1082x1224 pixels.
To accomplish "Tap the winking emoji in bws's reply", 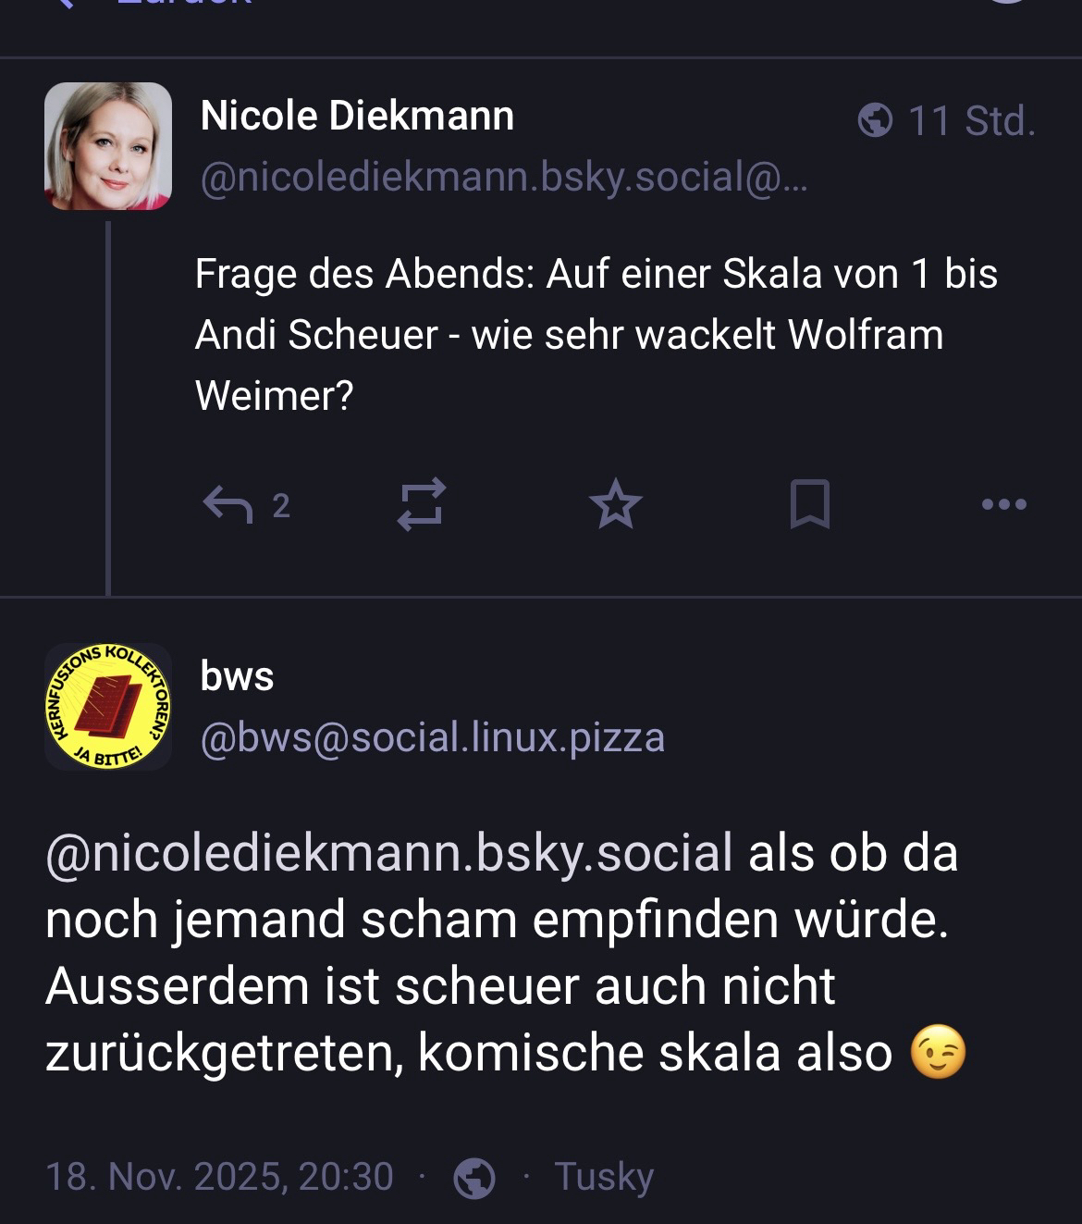I will (x=939, y=1053).
